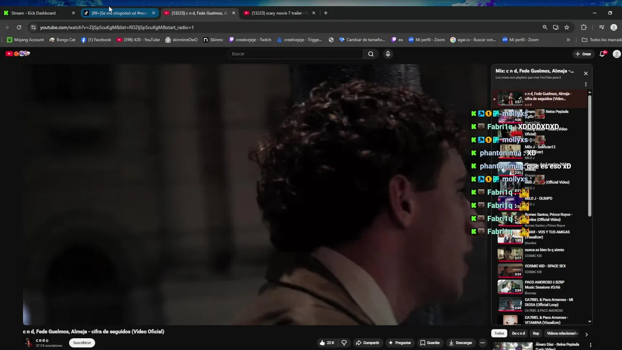Screen dimensions: 622x350
Task: Open the Todos los marcadores folder
Action: (601, 40)
